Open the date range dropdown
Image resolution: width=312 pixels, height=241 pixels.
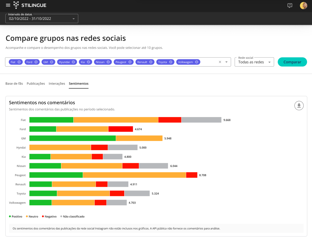click(42, 19)
